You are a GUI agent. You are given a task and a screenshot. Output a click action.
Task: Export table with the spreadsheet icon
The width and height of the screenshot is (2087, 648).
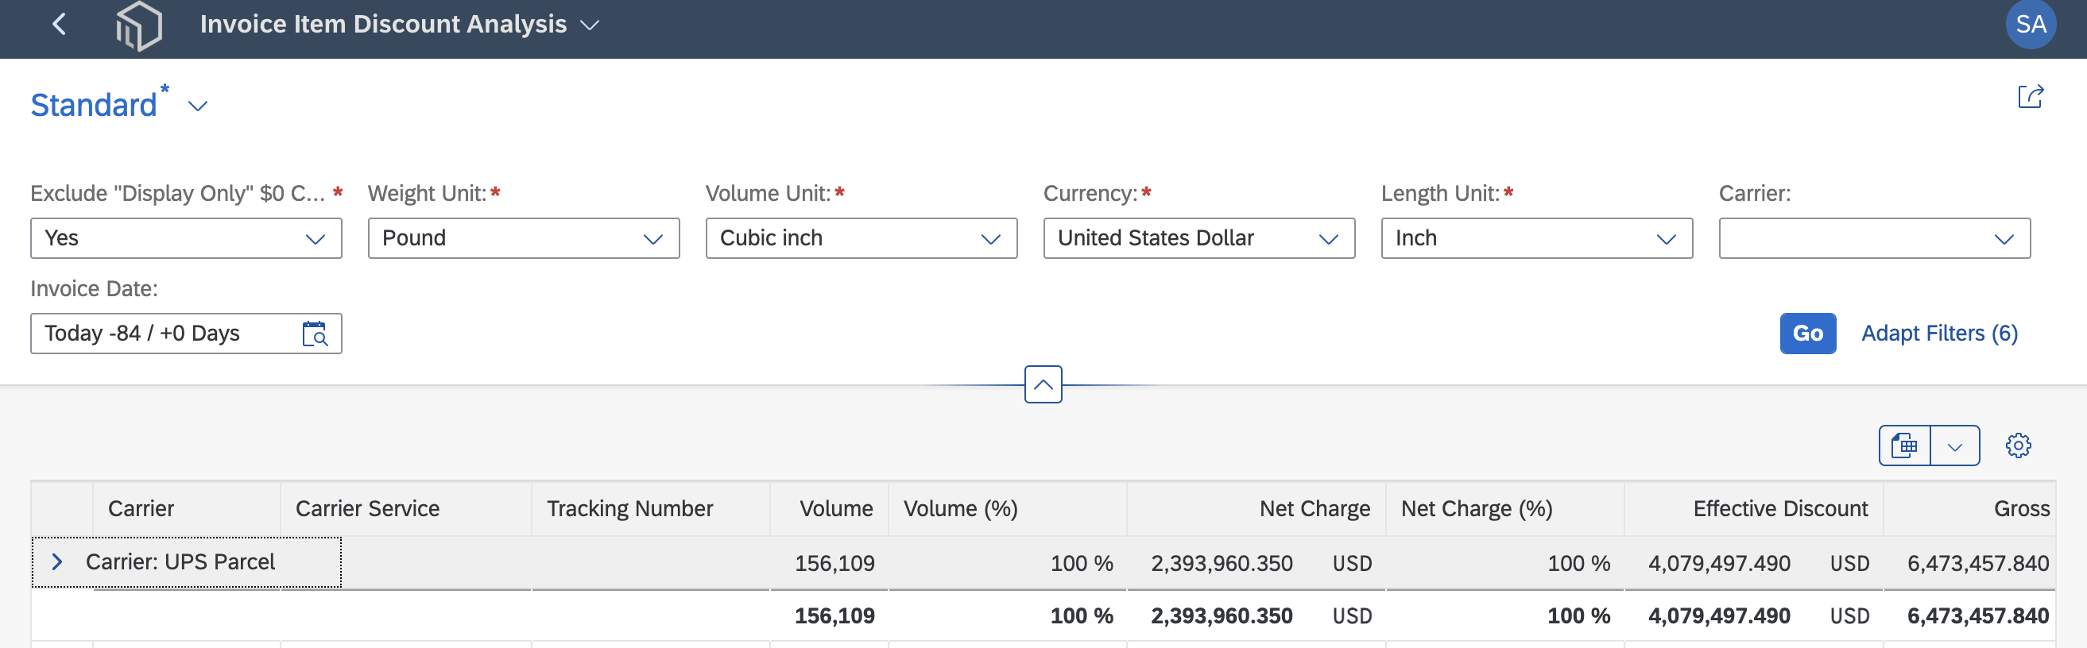(1905, 446)
